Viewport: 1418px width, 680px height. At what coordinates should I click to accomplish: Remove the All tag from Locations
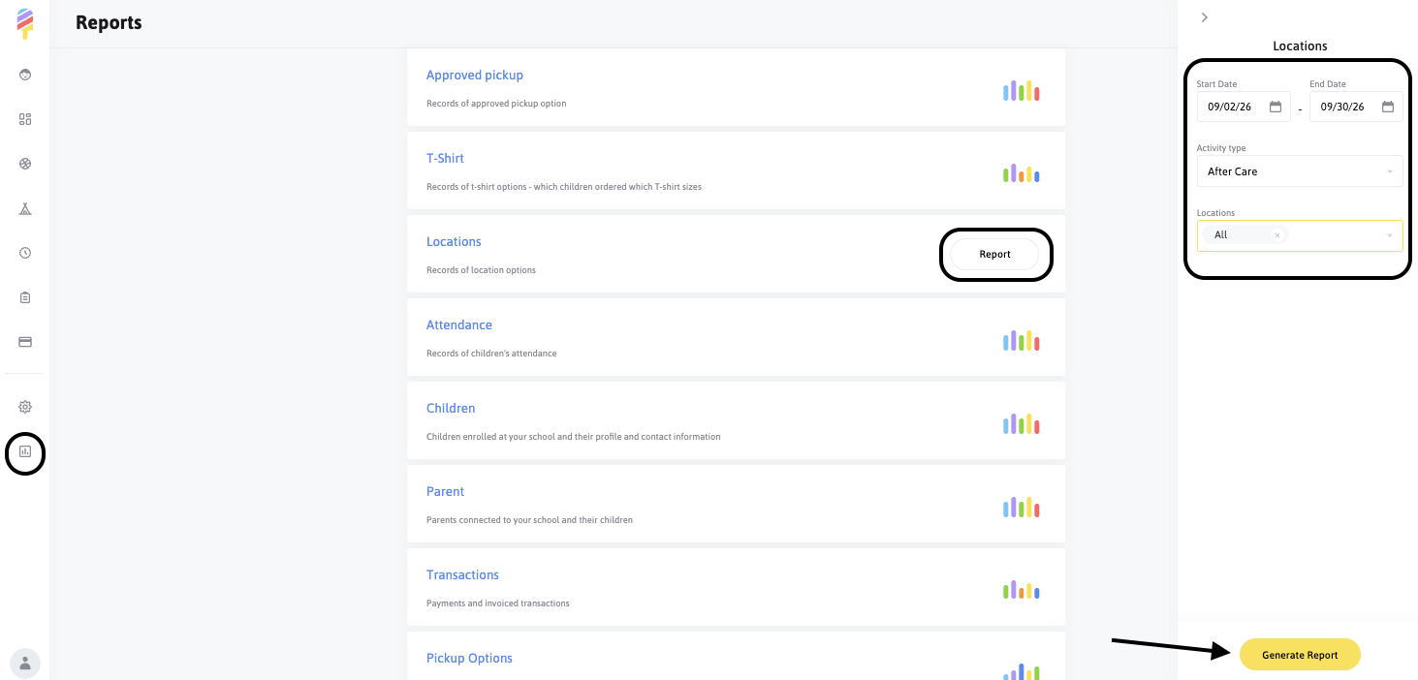click(x=1277, y=235)
